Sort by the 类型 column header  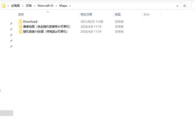(118, 15)
